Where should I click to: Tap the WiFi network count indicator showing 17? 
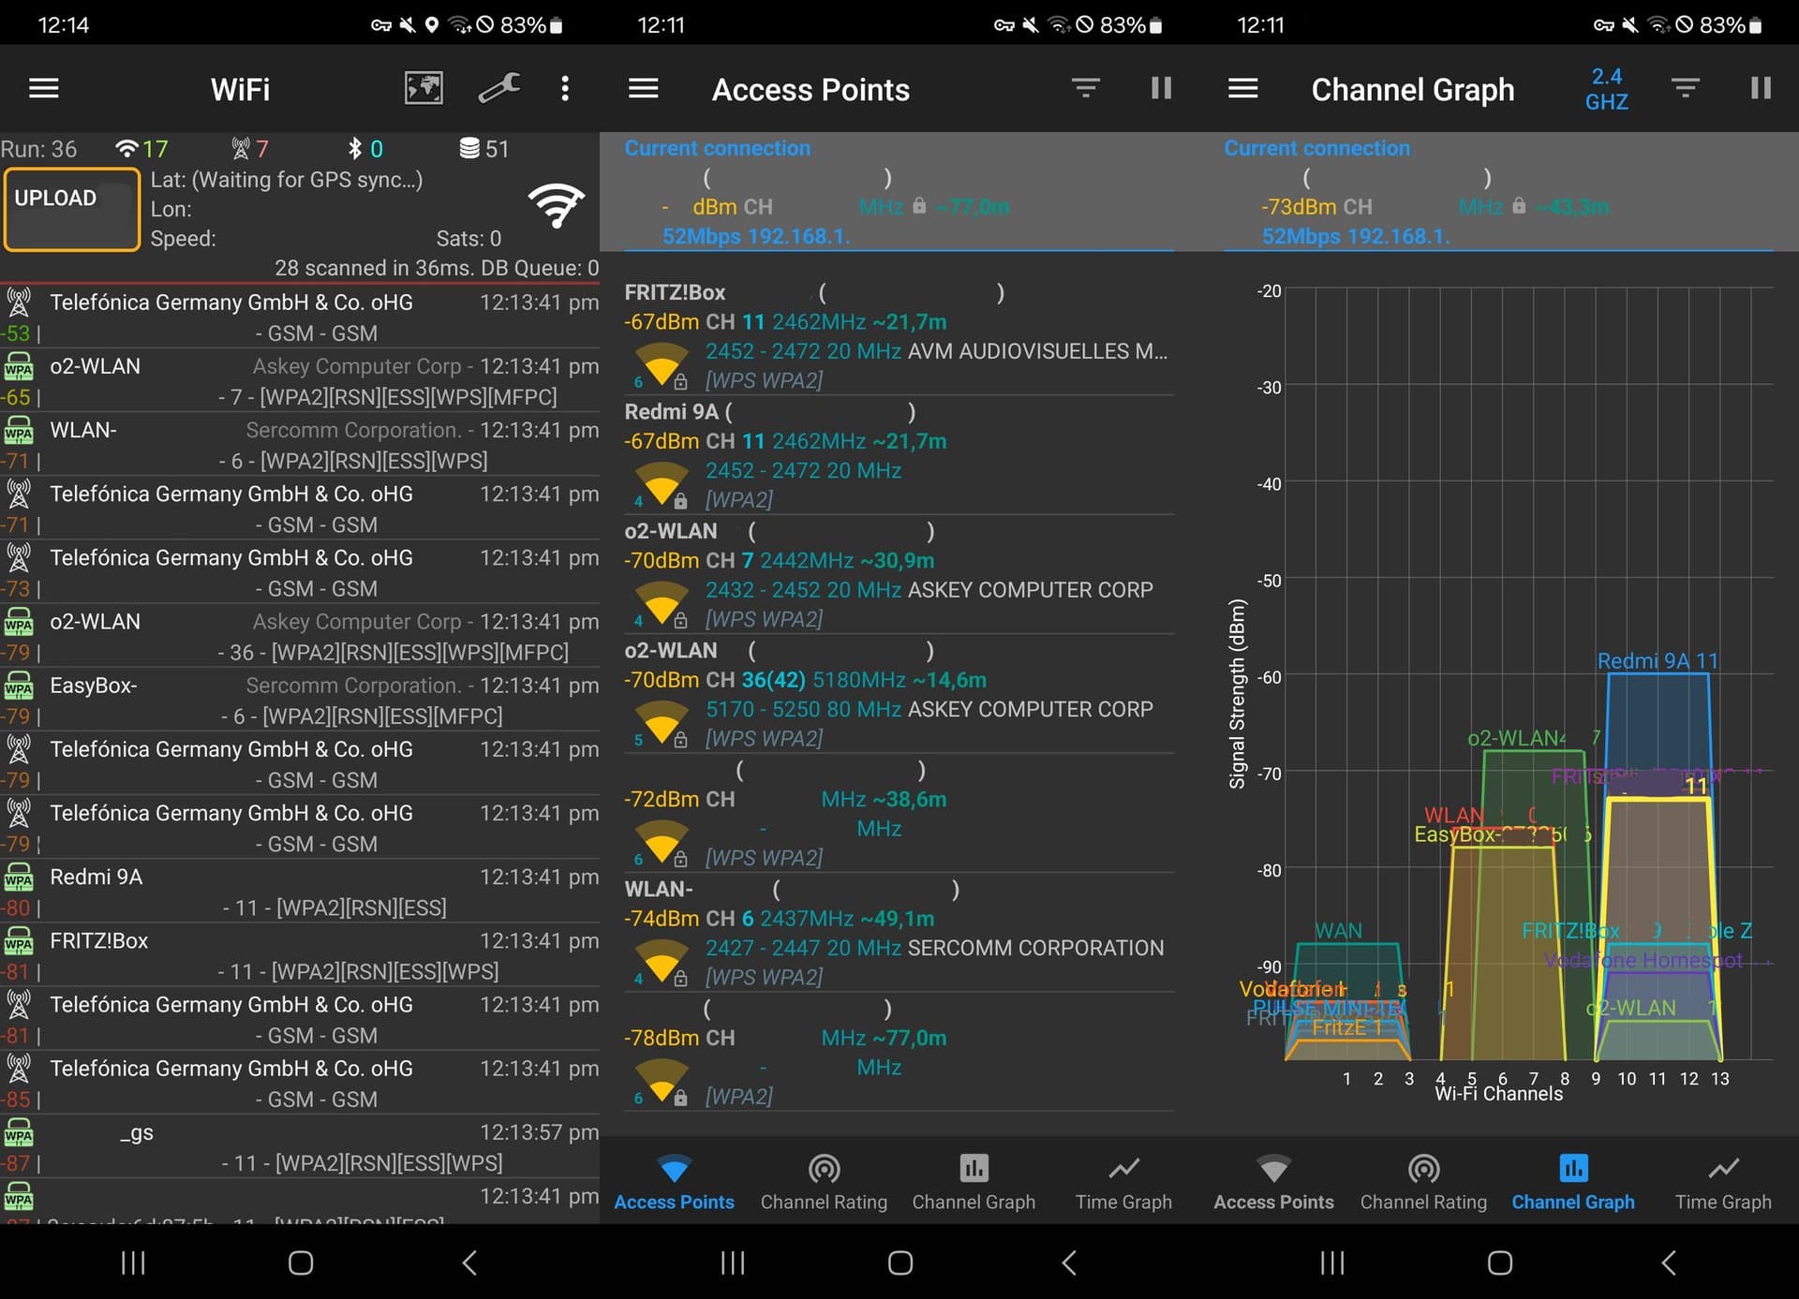click(141, 149)
